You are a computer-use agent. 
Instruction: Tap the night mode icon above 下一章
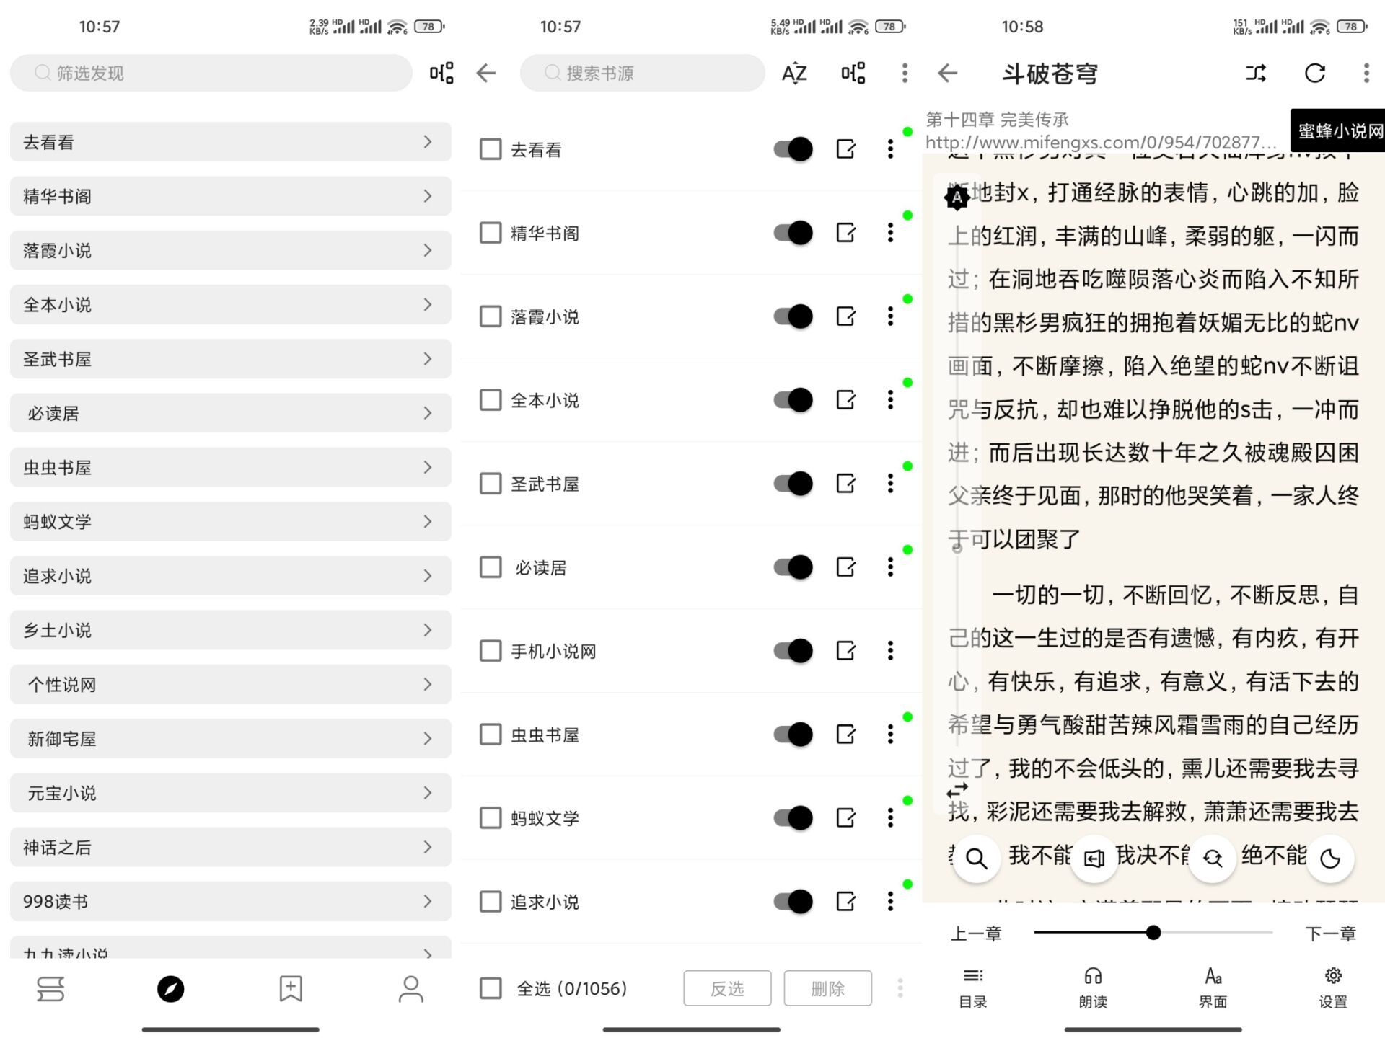1329,859
